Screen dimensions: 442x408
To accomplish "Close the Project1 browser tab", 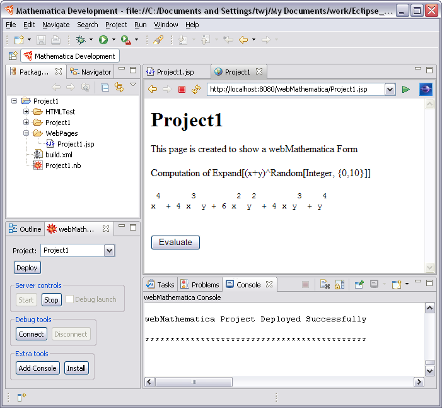I will pos(259,72).
